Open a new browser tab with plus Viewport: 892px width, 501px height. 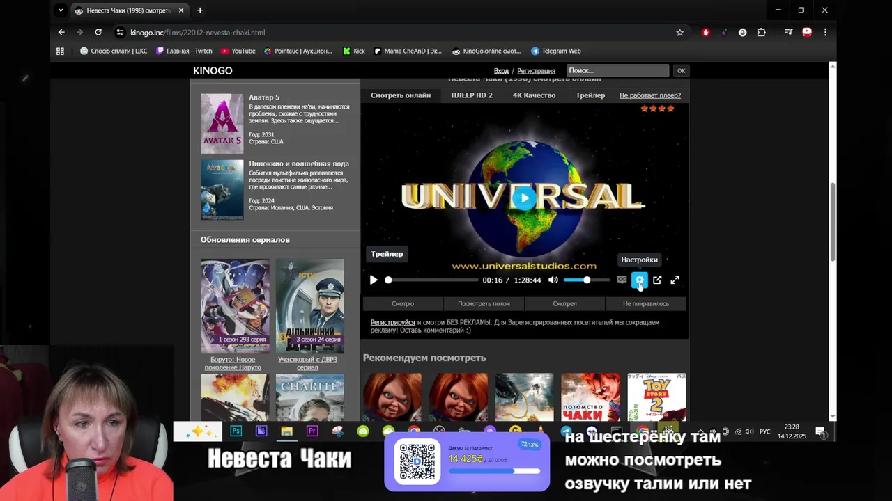pos(200,10)
